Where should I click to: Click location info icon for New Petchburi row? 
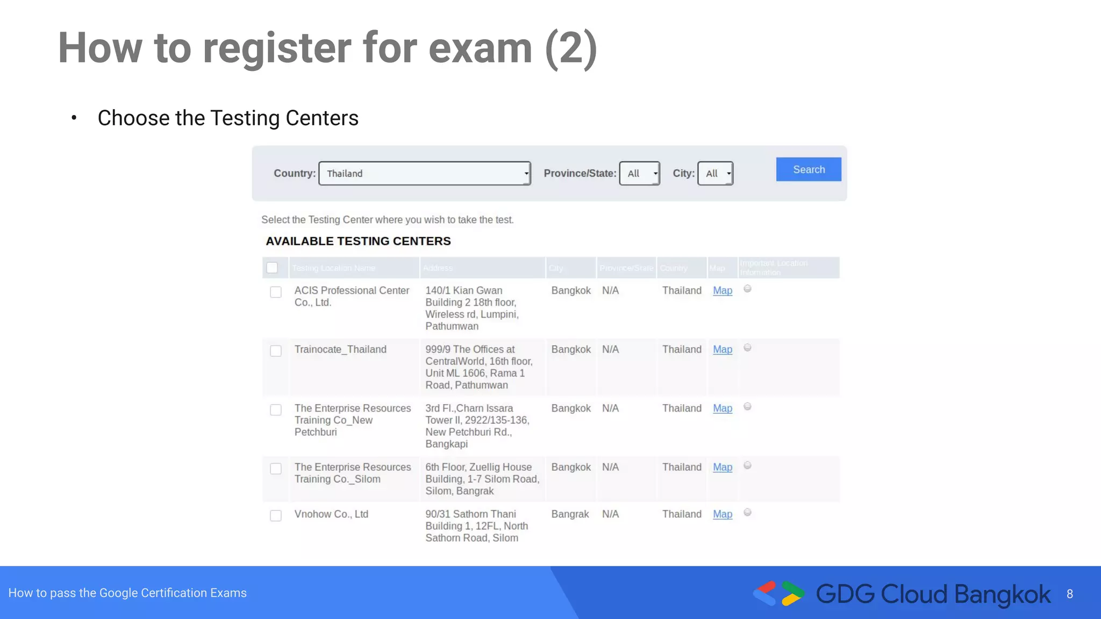pyautogui.click(x=747, y=407)
